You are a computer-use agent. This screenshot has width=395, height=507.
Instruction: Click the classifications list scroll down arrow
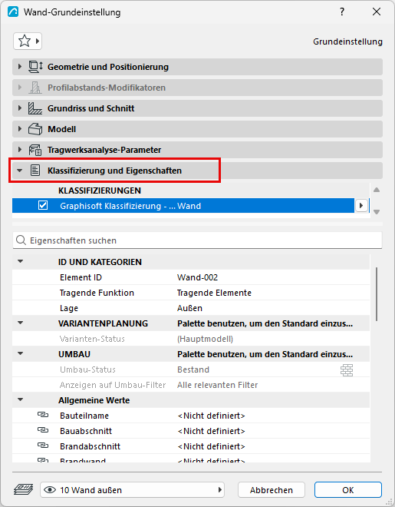(377, 212)
